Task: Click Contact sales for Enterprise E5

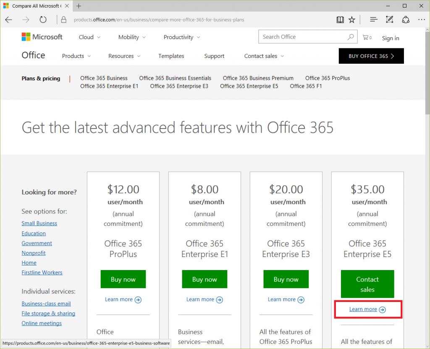Action: 367,284
